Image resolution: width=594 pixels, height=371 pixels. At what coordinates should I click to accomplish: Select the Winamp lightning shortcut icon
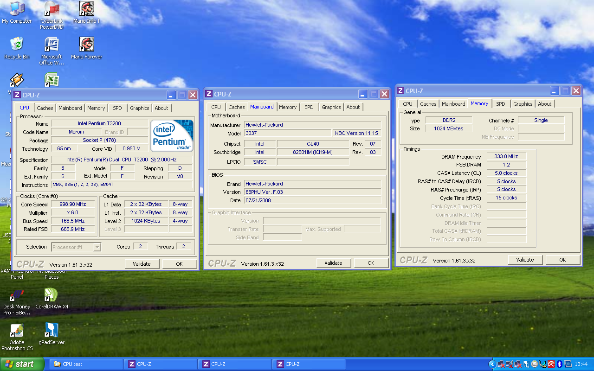(x=17, y=80)
